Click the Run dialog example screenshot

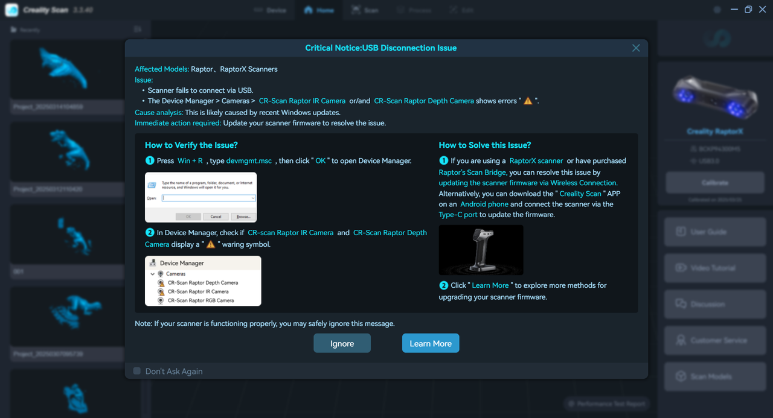click(201, 197)
